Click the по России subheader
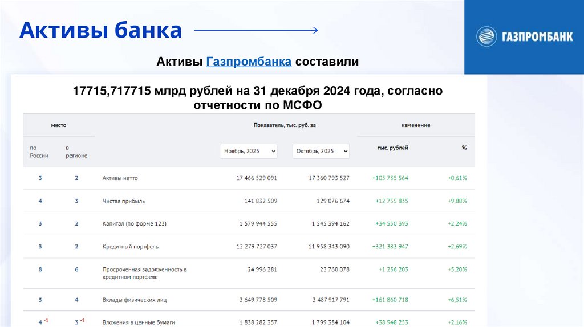 pos(39,152)
